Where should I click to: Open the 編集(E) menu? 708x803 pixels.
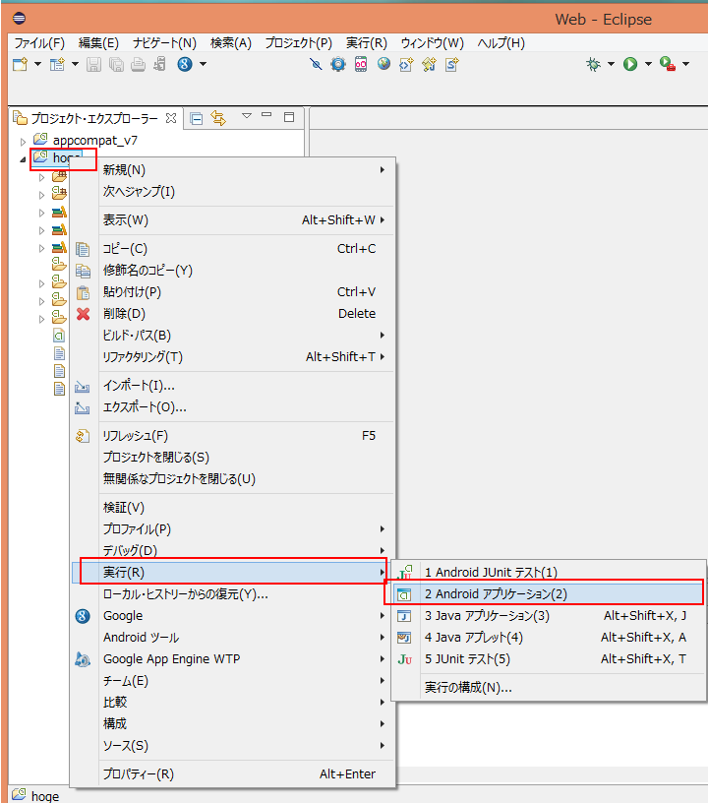[98, 43]
